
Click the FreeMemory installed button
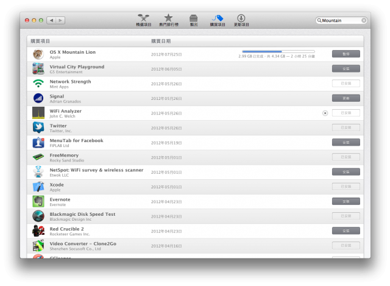(346, 157)
